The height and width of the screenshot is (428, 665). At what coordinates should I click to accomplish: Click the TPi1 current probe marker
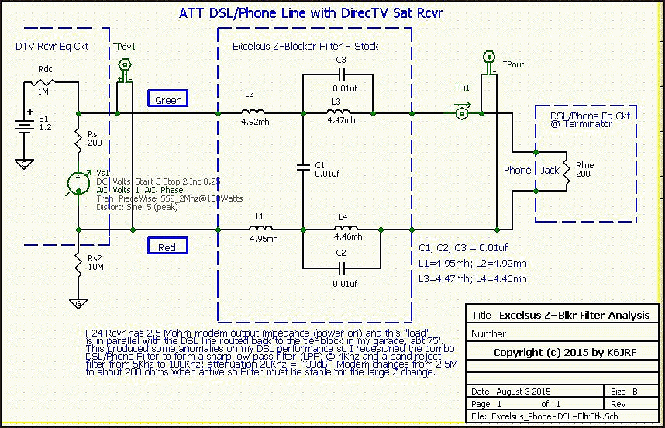coord(461,113)
